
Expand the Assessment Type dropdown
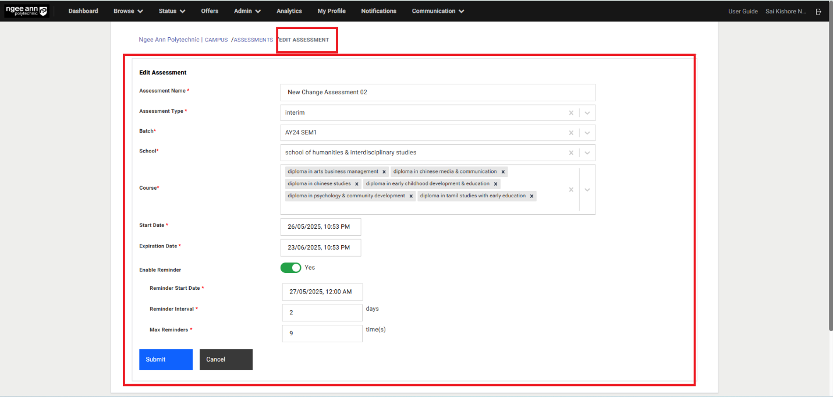[x=587, y=113]
